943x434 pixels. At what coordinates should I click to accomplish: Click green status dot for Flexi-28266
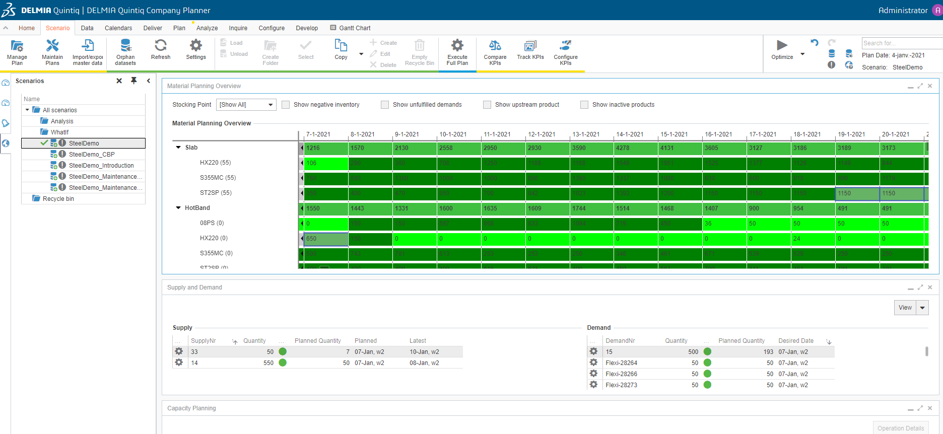(707, 374)
